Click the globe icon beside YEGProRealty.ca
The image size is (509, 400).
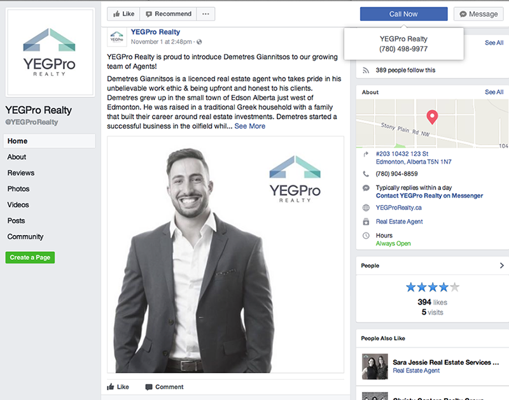tap(366, 208)
